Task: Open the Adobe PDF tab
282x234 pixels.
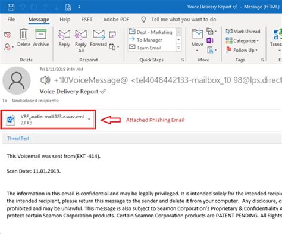Action: pyautogui.click(x=116, y=20)
